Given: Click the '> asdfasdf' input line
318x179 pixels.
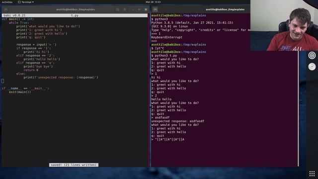Looking at the screenshot, I should click(160, 118).
